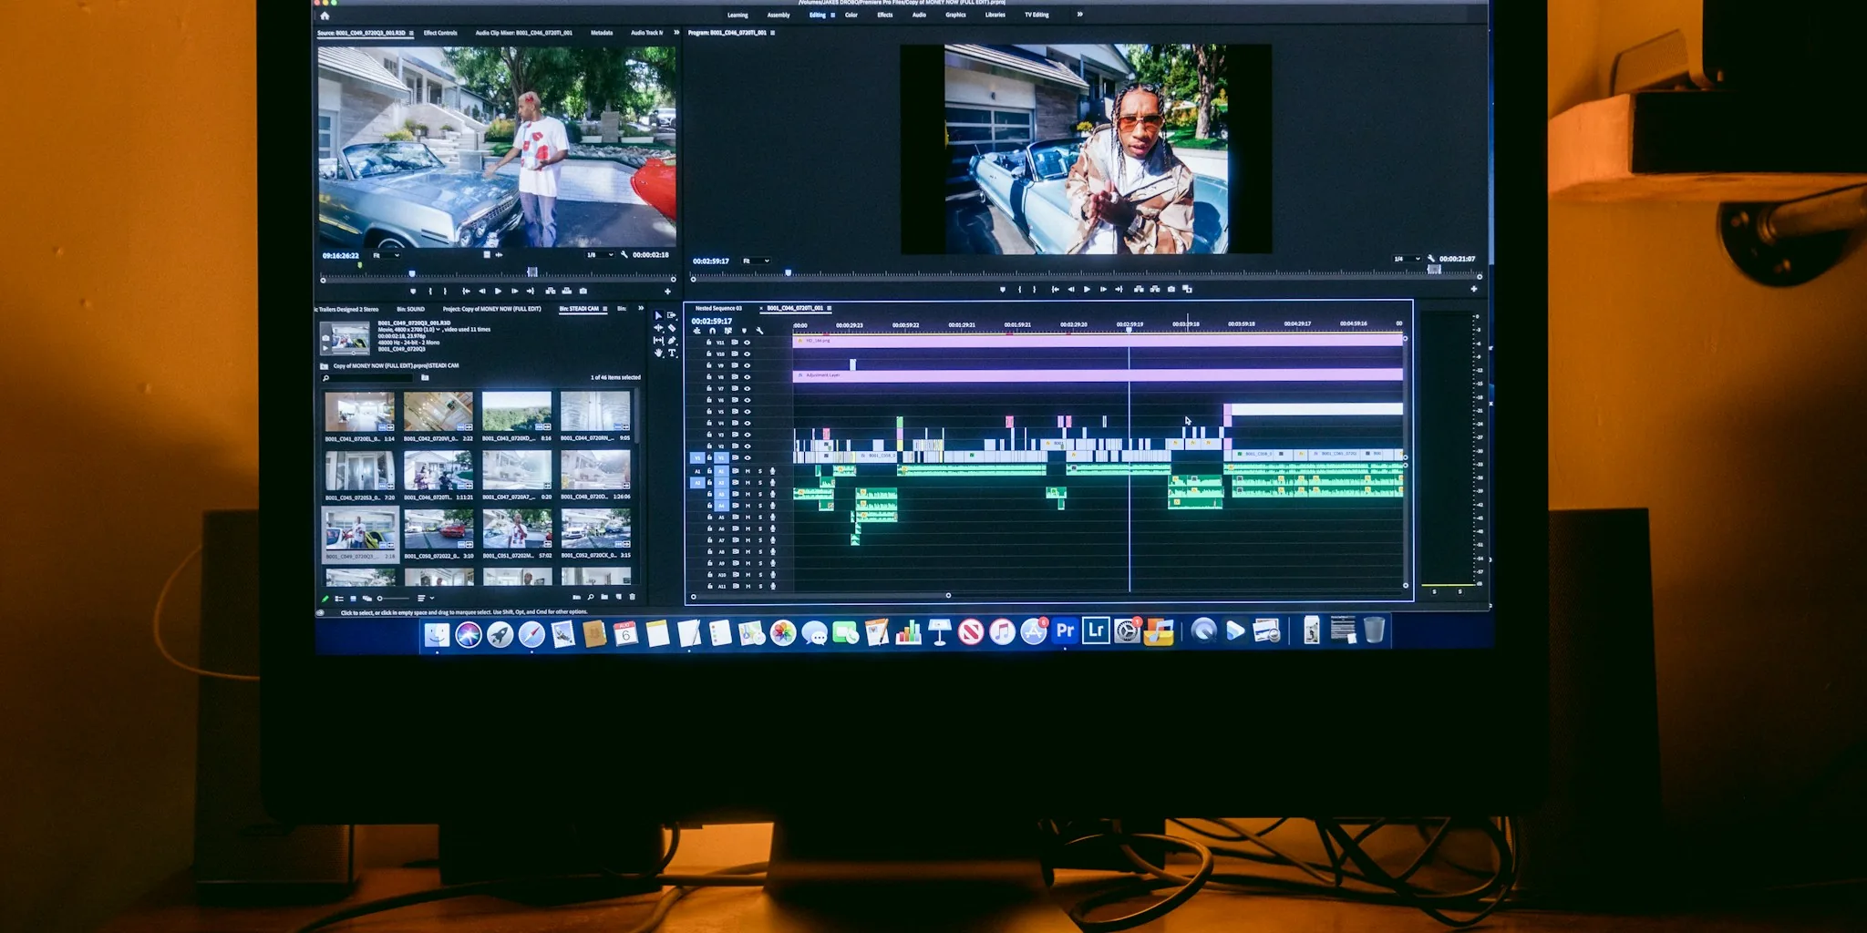The width and height of the screenshot is (1867, 933).
Task: Mute audio track A1
Action: 748,471
